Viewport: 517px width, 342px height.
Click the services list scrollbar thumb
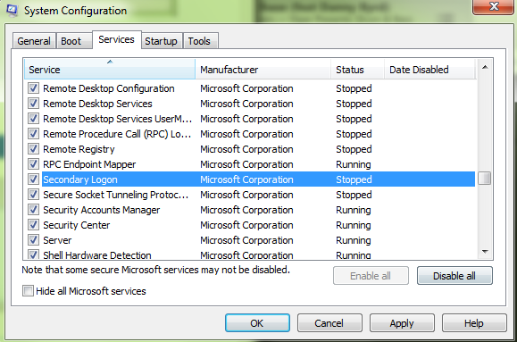click(485, 179)
